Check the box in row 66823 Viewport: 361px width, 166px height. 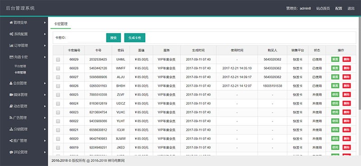58,112
